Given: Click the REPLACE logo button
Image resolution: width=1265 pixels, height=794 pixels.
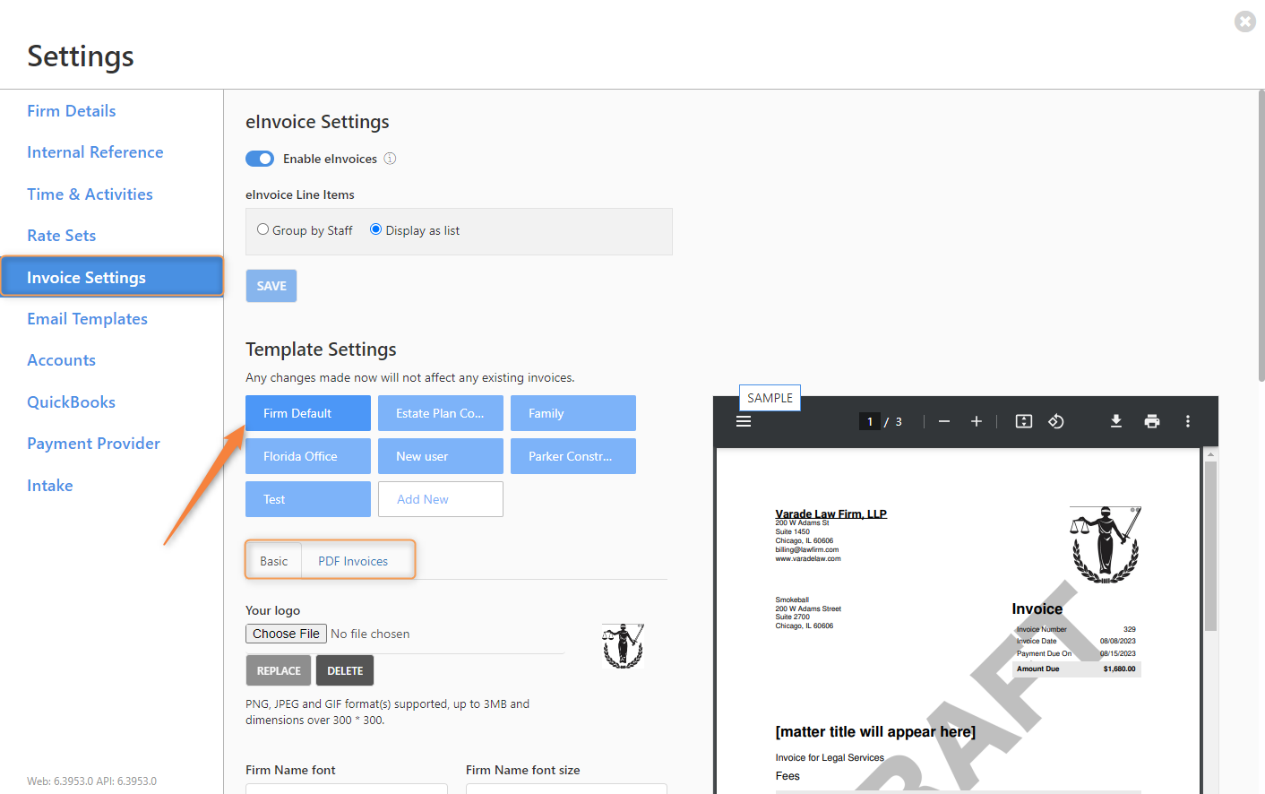Looking at the screenshot, I should click(x=279, y=670).
